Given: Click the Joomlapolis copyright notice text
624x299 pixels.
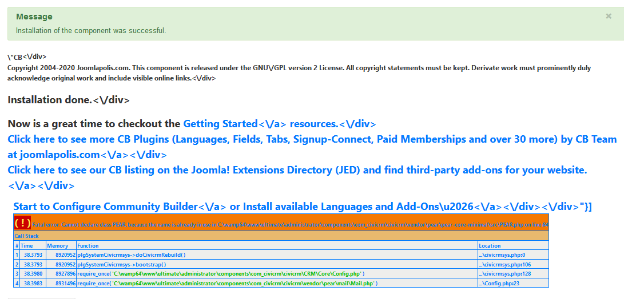Looking at the screenshot, I should pos(299,73).
